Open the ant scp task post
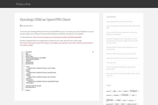The width and height of the screenshot is (158, 105). coord(111,62)
